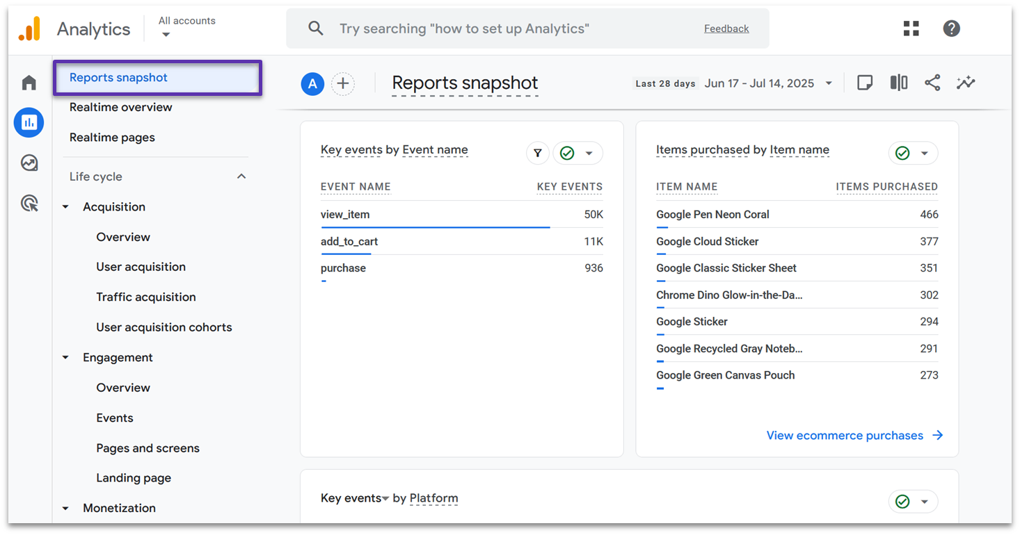1020x535 pixels.
Task: Open the Help question mark icon
Action: point(951,28)
